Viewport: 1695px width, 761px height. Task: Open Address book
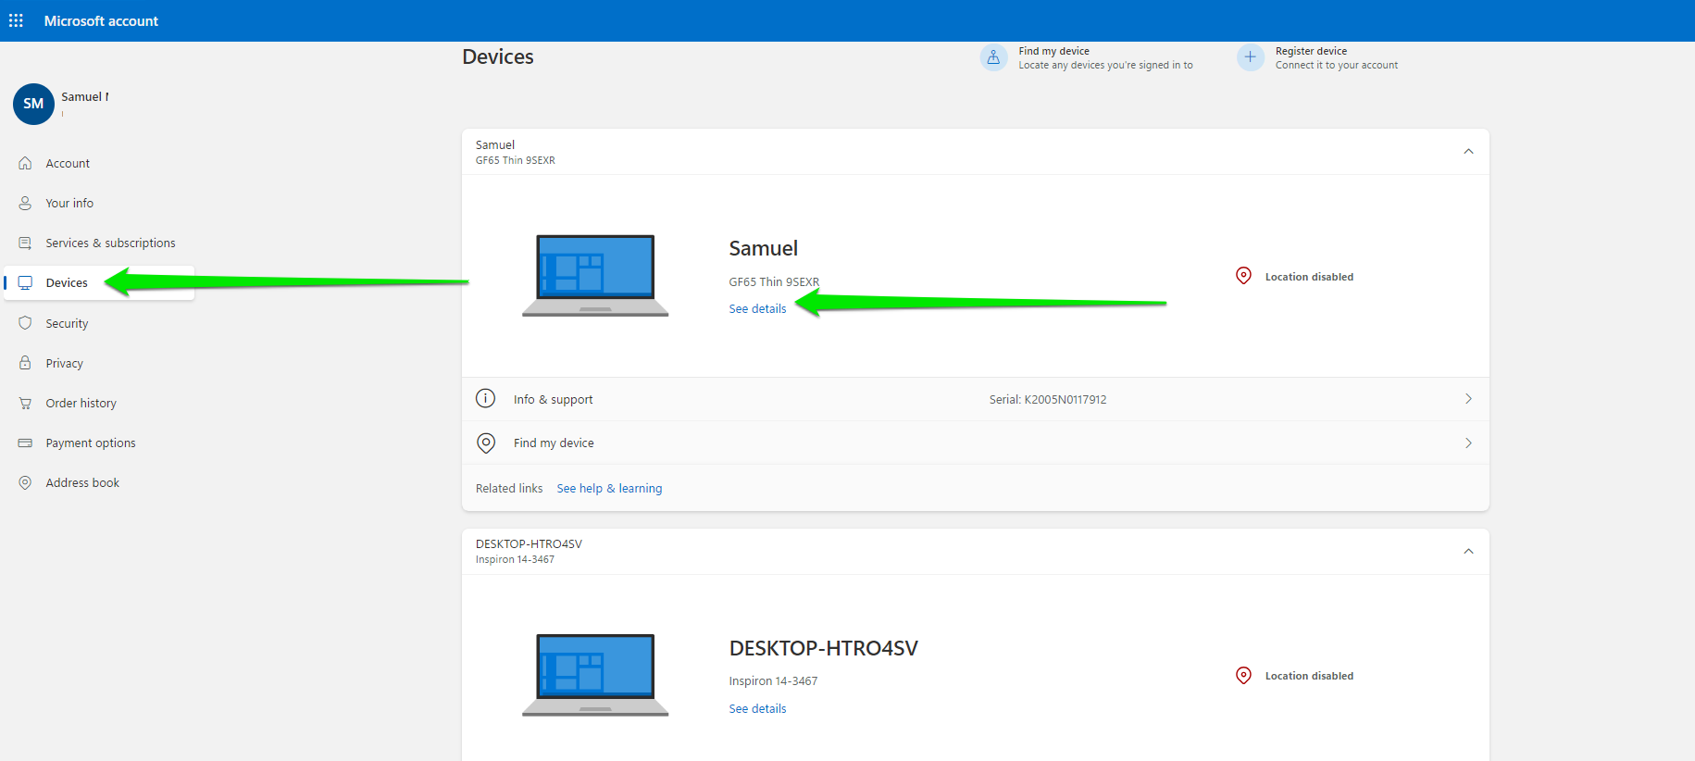coord(82,482)
